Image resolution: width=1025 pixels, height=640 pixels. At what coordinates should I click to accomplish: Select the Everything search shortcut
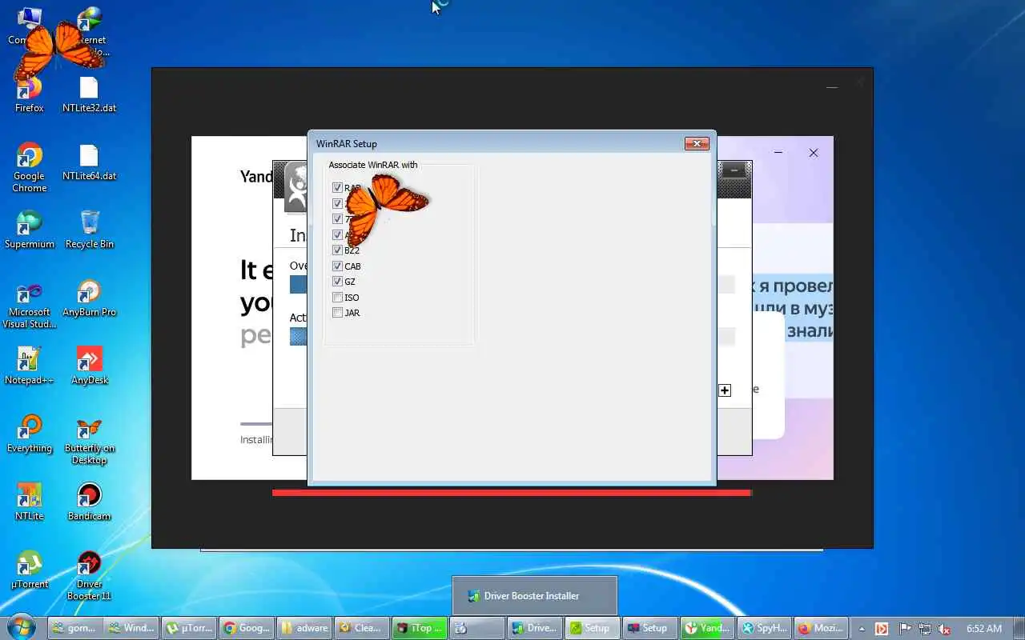(x=30, y=434)
